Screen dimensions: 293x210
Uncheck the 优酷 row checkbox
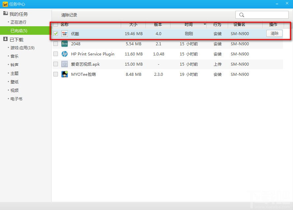tap(56, 33)
